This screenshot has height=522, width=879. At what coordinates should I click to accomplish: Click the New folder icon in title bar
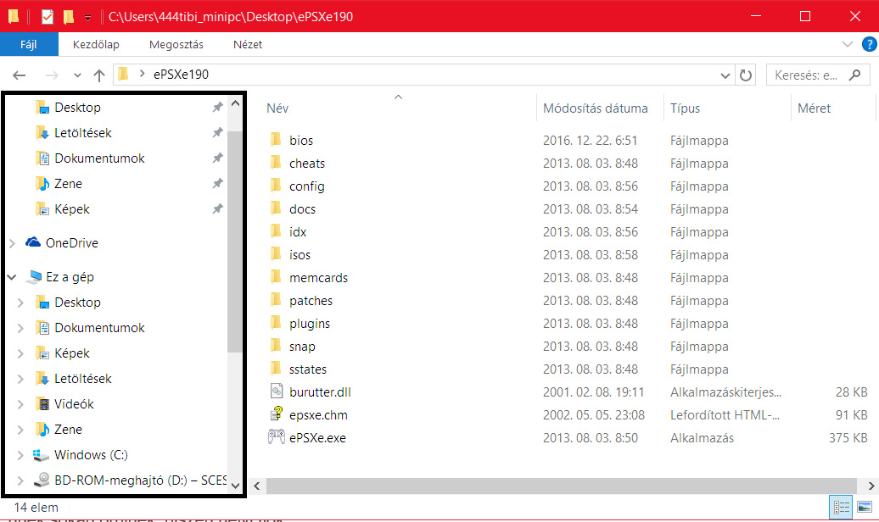pyautogui.click(x=69, y=17)
